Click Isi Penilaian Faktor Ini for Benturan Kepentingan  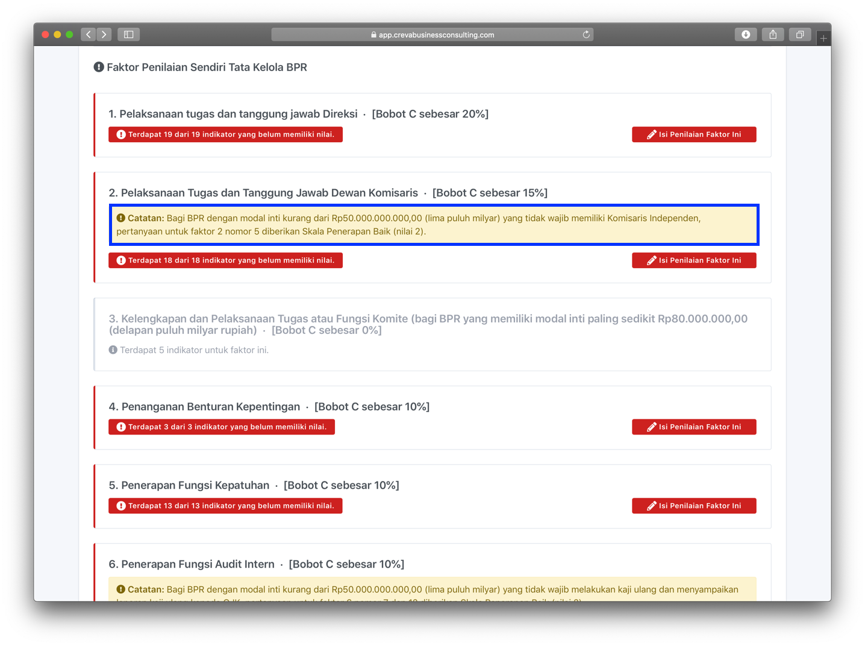click(x=694, y=427)
